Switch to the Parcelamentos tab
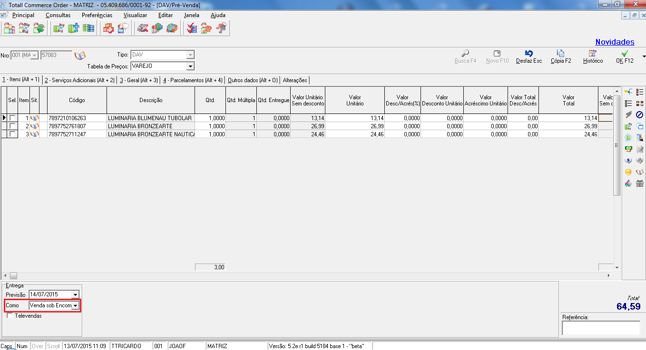 click(193, 80)
